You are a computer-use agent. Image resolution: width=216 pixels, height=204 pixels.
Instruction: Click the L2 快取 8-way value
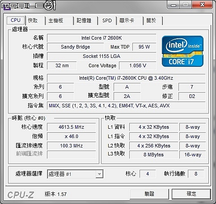pyautogui.click(x=193, y=146)
